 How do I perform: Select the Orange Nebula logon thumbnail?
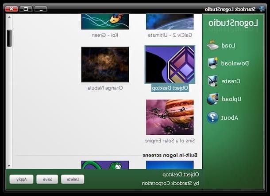(105, 65)
